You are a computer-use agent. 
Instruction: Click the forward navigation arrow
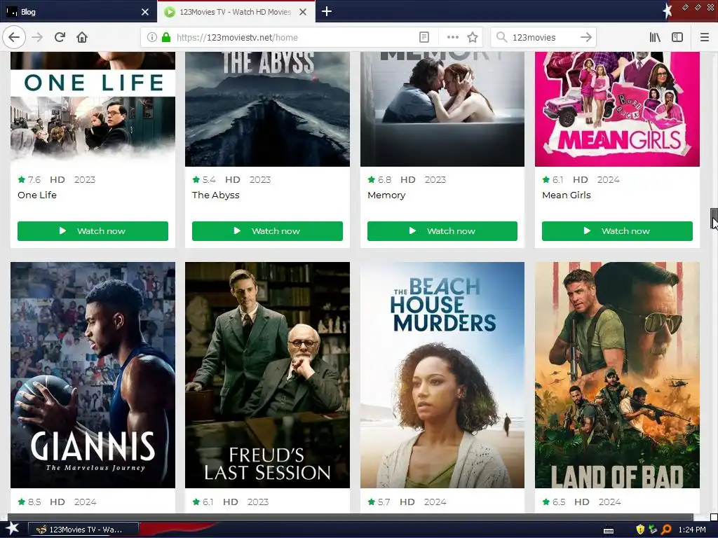click(x=37, y=37)
